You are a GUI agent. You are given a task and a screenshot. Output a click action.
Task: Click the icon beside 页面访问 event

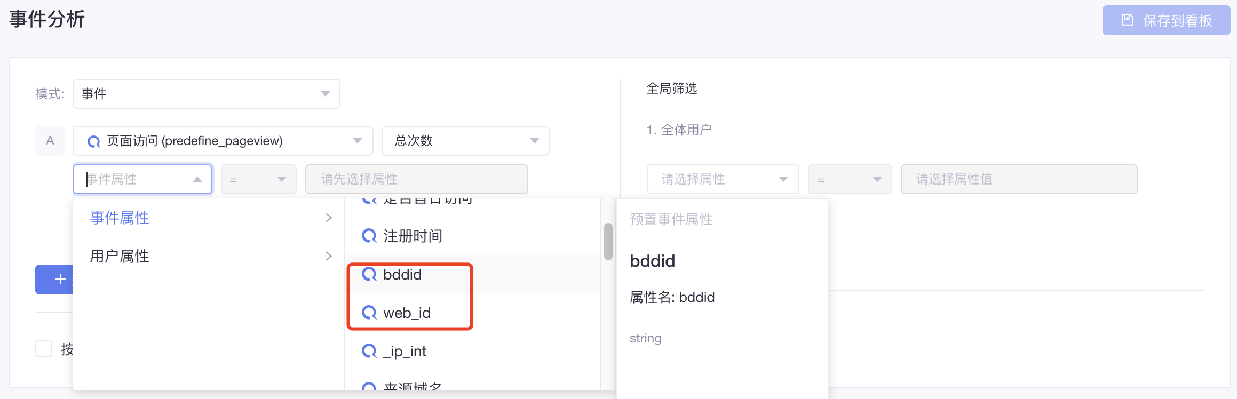click(94, 141)
